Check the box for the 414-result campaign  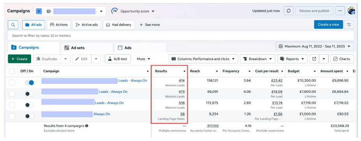(x=12, y=83)
